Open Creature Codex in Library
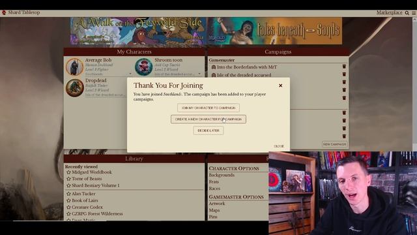417x235 pixels. pos(87,207)
